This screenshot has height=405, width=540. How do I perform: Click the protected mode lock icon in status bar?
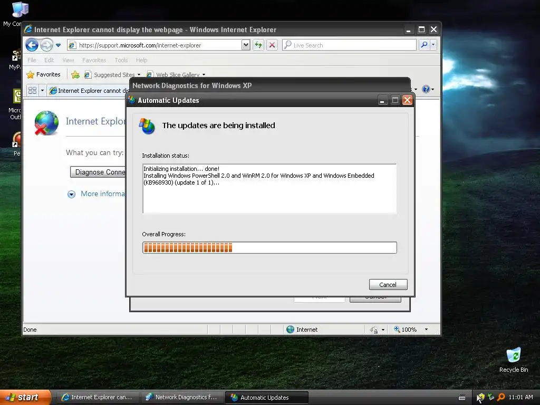(374, 330)
